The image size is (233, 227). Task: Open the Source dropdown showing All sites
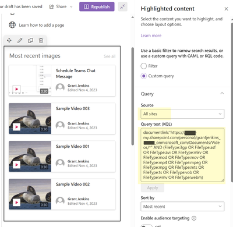182,114
